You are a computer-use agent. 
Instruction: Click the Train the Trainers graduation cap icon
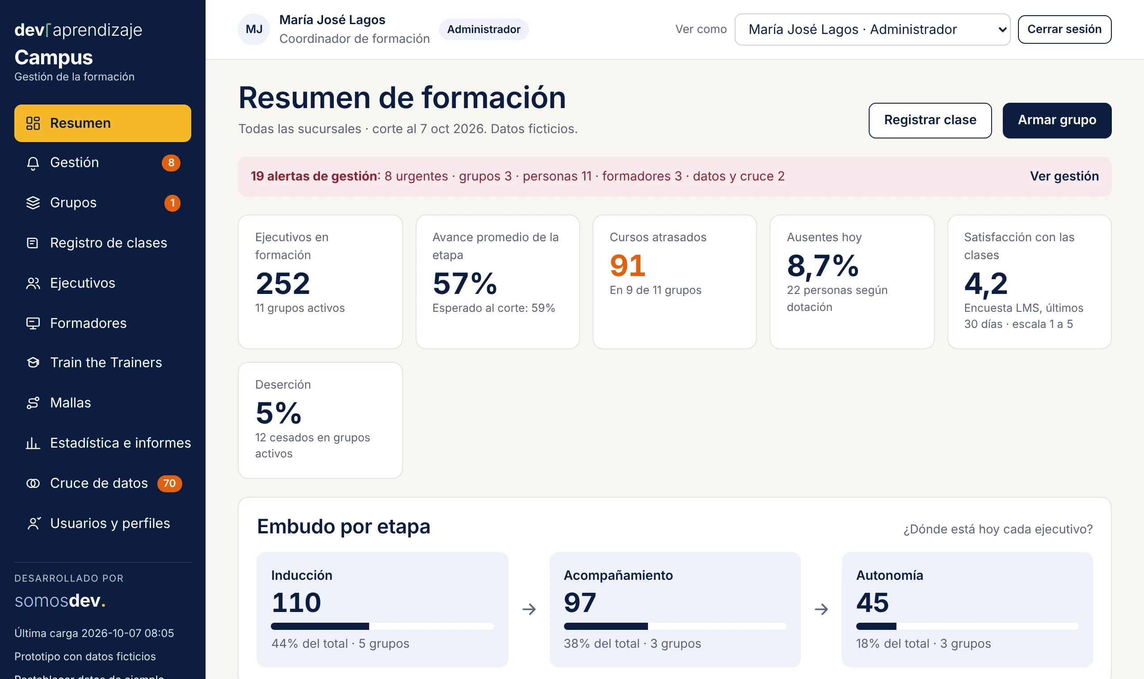point(33,363)
